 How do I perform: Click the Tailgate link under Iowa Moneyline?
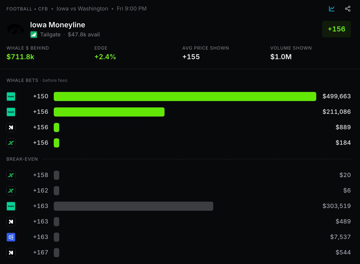pos(50,34)
